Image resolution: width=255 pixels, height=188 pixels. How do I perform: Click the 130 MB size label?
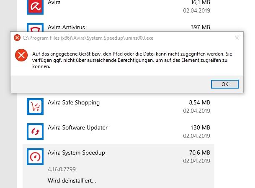tap(201, 127)
